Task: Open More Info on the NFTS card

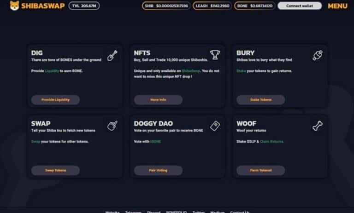Action: coord(158,100)
